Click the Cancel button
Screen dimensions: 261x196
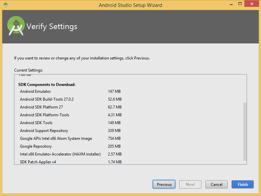217,184
